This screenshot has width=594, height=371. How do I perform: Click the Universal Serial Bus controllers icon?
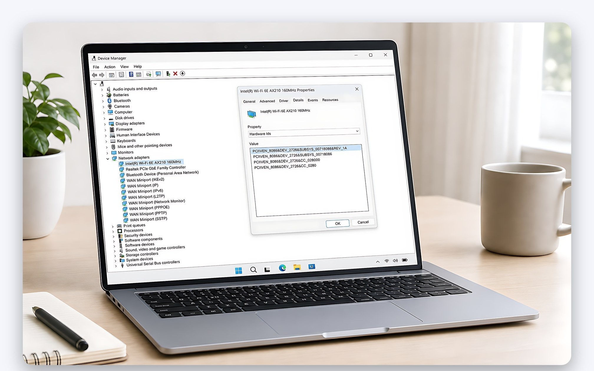coord(122,266)
